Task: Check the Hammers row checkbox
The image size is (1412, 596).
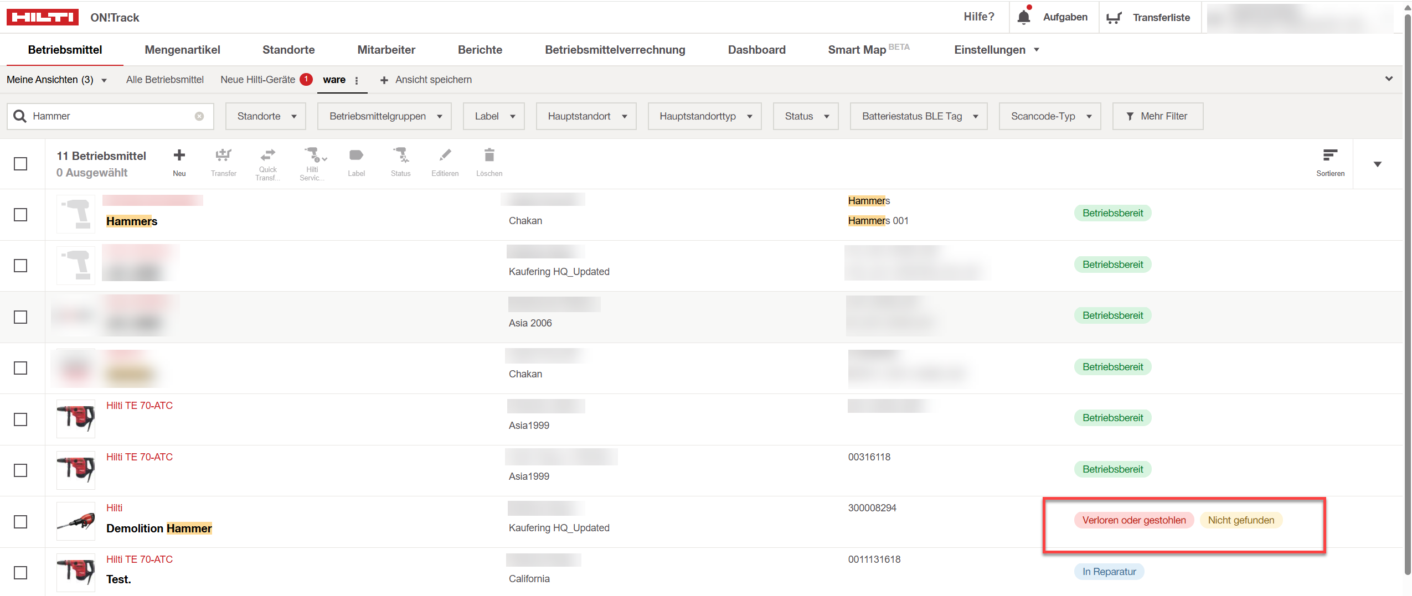Action: pyautogui.click(x=20, y=215)
